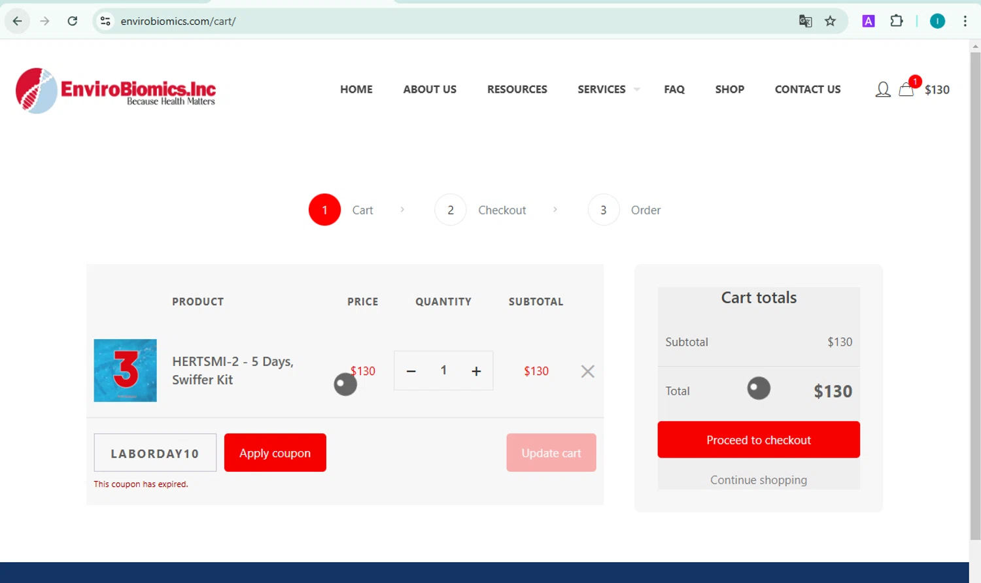Increase quantity with plus button

[x=476, y=371]
